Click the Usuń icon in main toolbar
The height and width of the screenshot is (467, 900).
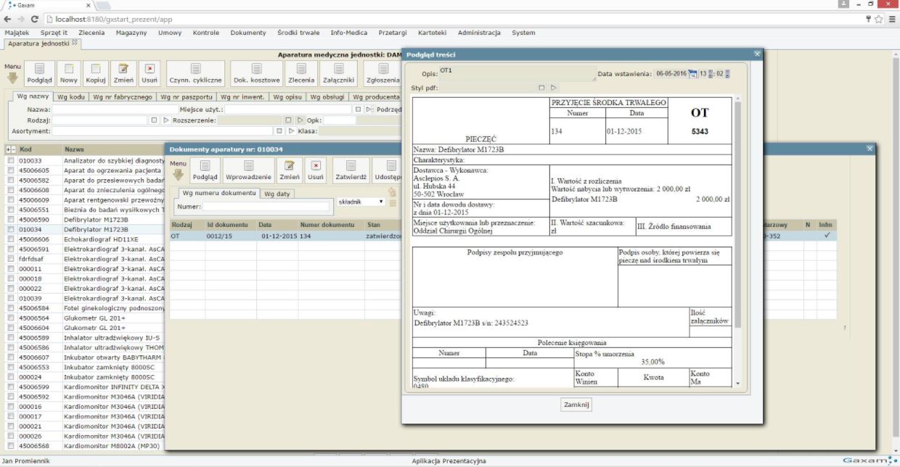tap(150, 70)
